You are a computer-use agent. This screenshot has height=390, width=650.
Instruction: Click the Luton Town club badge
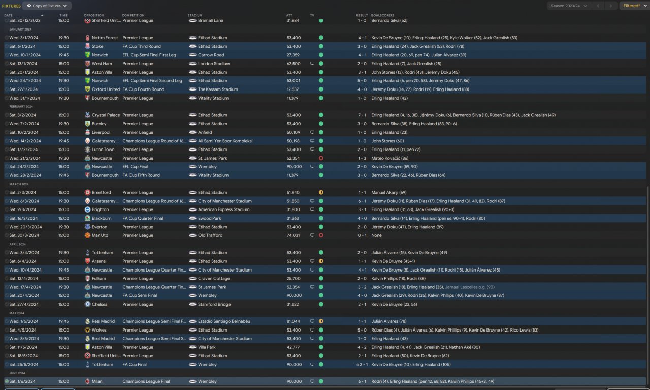88,149
